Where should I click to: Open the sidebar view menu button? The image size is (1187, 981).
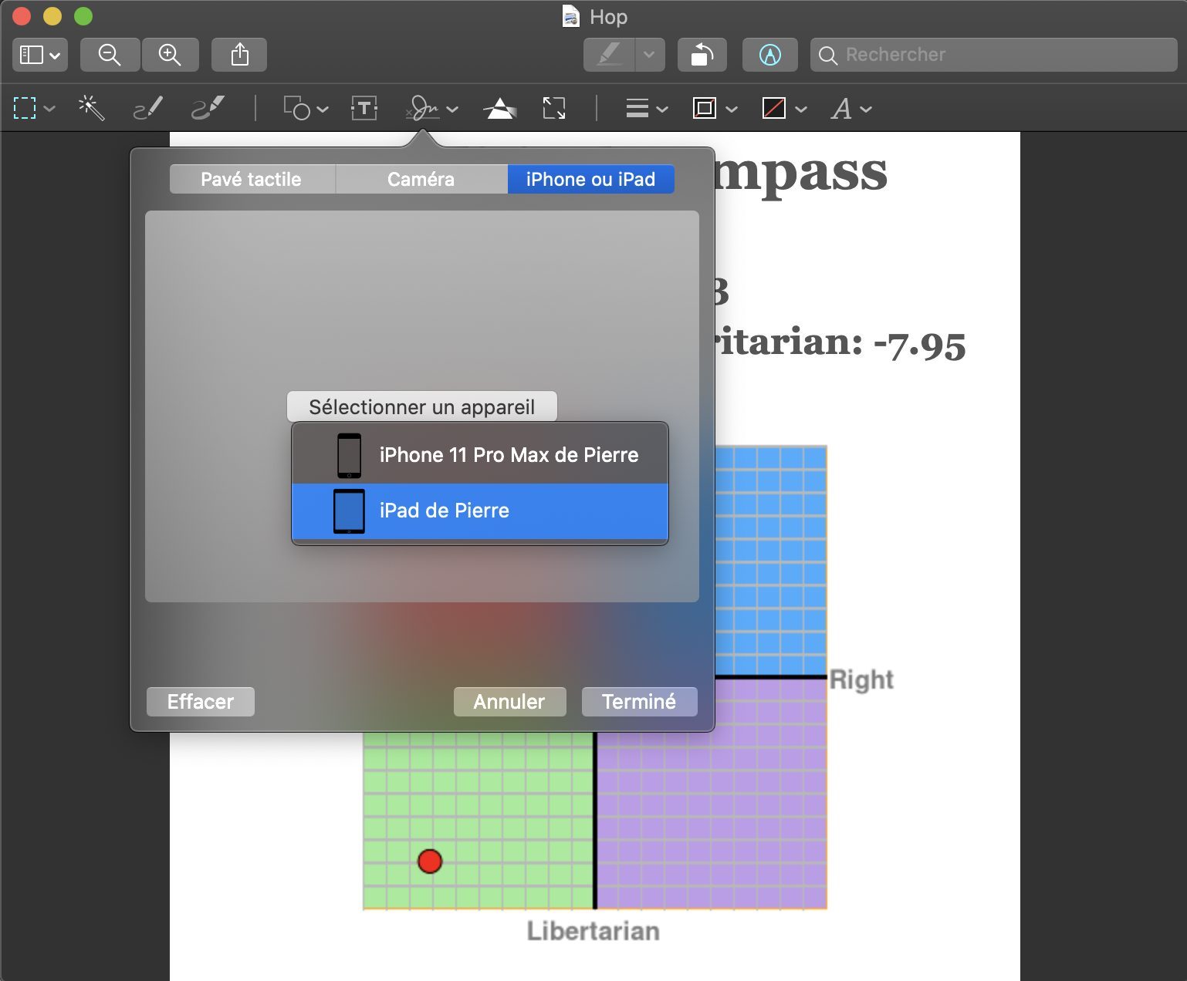[x=40, y=55]
